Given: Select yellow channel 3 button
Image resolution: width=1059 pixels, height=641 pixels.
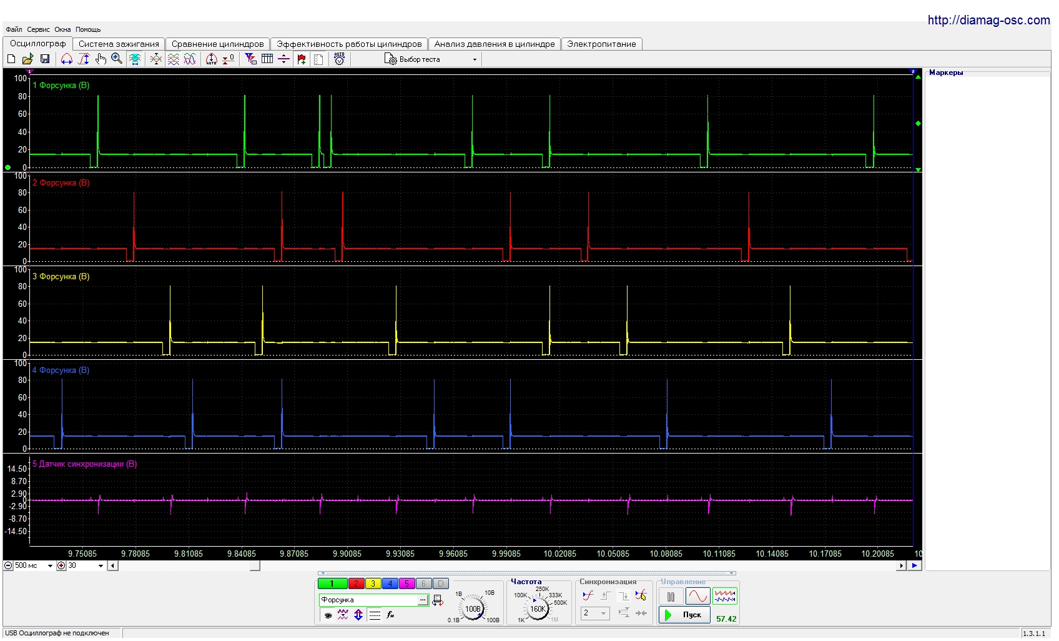Looking at the screenshot, I should coord(373,584).
